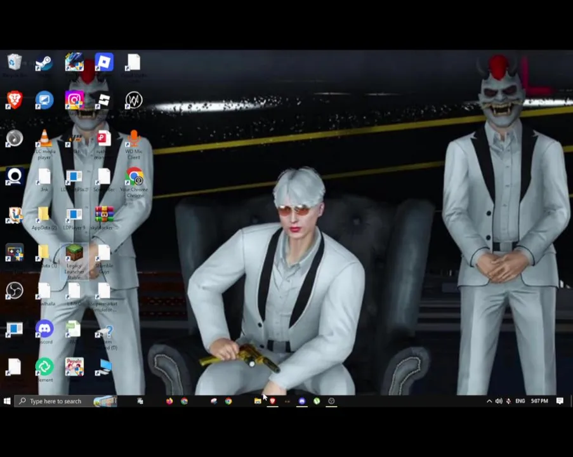Open the Watch Dogs game shortcut
This screenshot has height=457, width=573.
[134, 100]
